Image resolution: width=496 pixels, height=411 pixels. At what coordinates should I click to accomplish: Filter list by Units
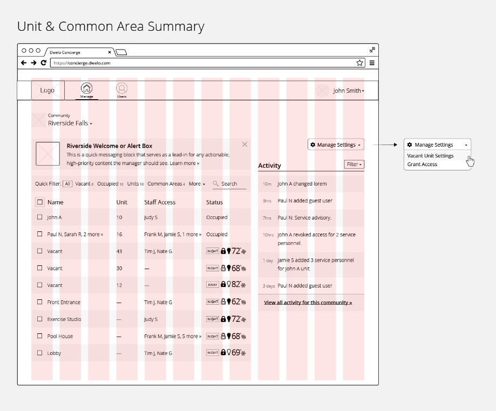pyautogui.click(x=135, y=184)
